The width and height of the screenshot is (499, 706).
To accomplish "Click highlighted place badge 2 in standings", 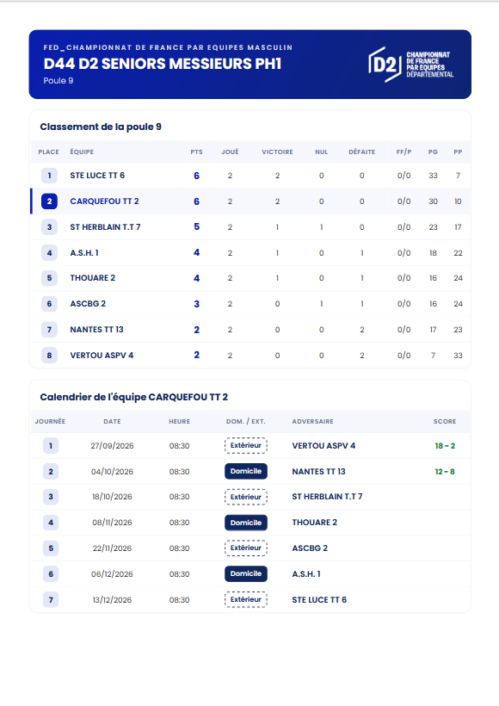I will tap(50, 201).
